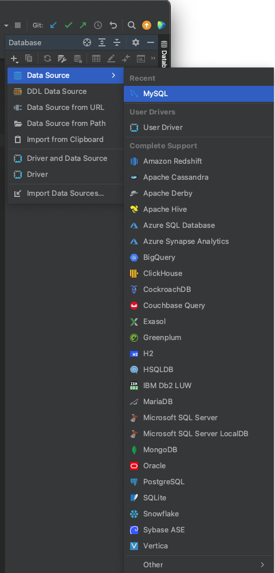The height and width of the screenshot is (573, 275).
Task: Select HSQLDB
Action: coord(199,370)
